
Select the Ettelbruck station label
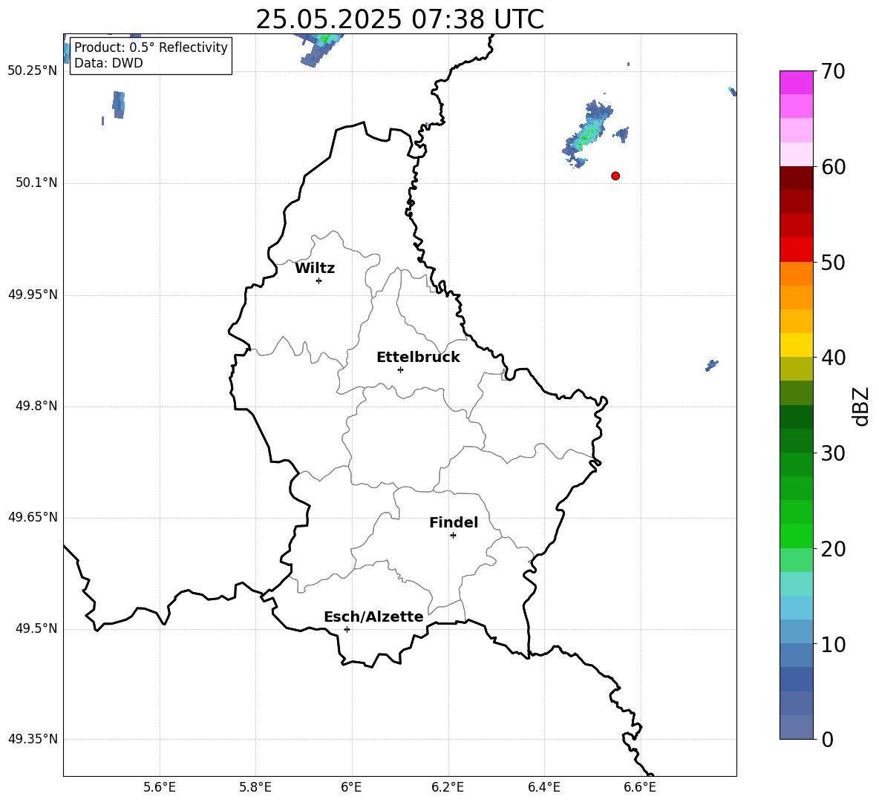pos(418,358)
